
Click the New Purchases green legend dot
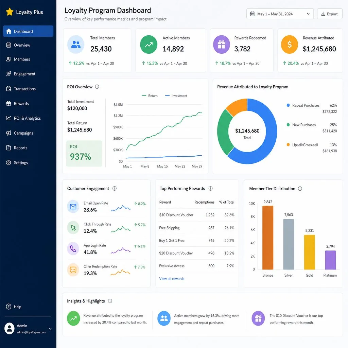tap(288, 125)
